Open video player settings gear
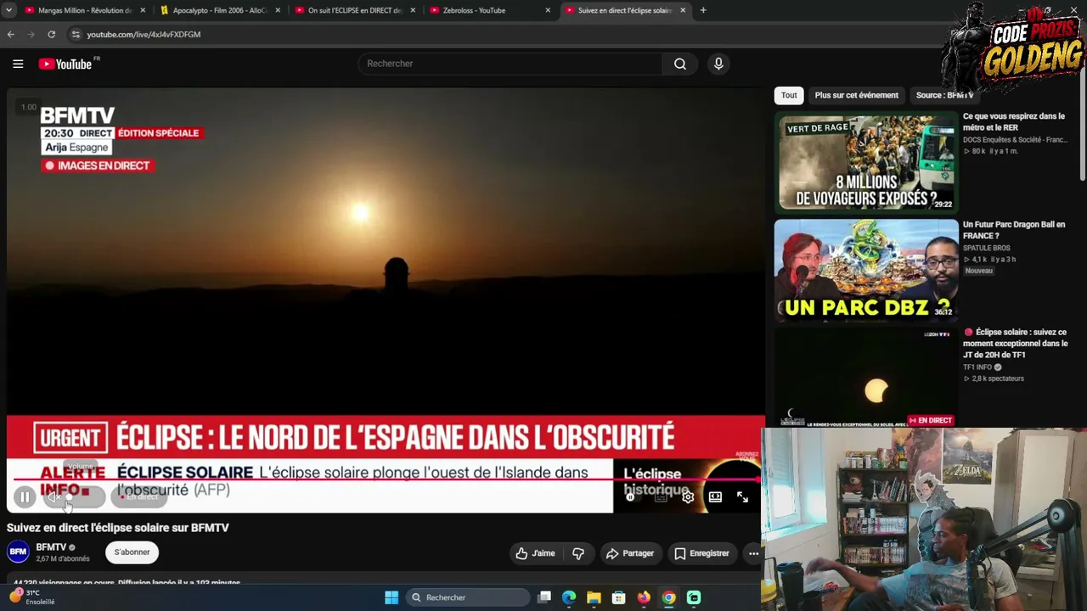The height and width of the screenshot is (611, 1087). (688, 497)
